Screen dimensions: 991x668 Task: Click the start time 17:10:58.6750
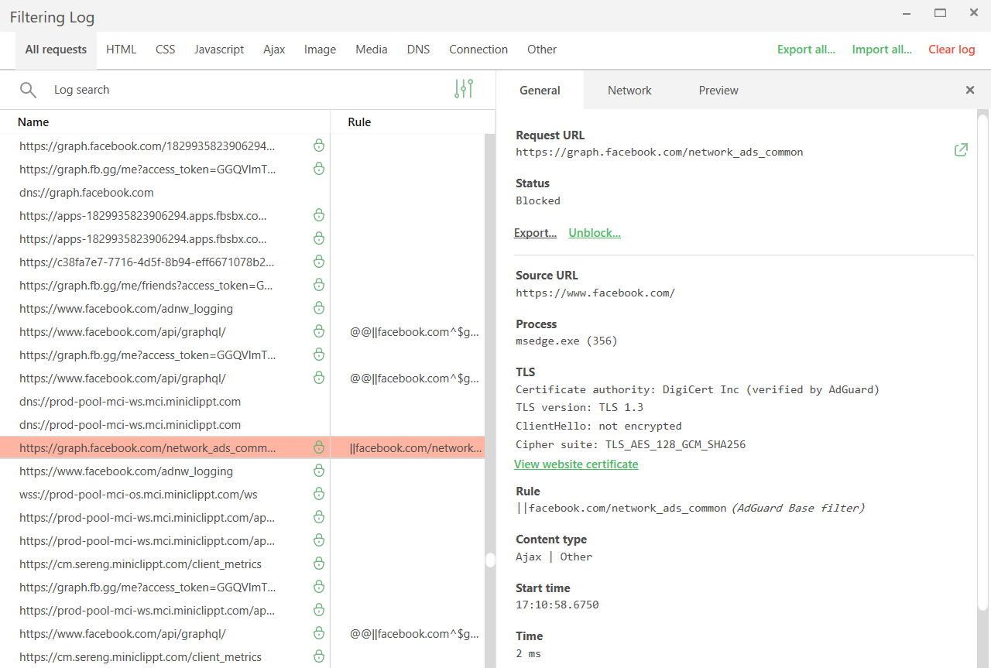tap(557, 605)
